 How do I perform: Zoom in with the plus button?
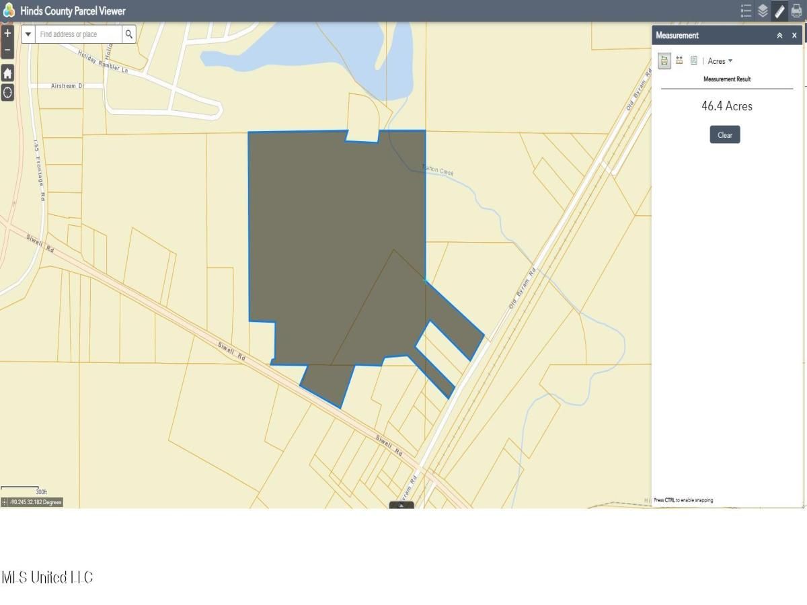(7, 33)
